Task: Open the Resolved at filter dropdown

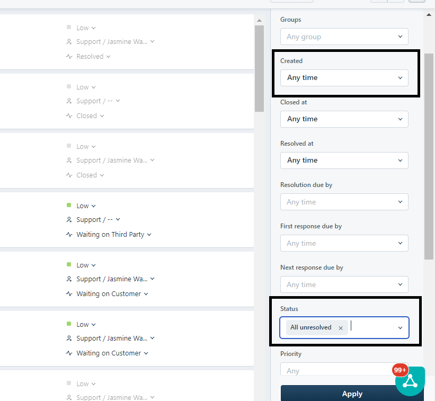Action: [x=344, y=161]
